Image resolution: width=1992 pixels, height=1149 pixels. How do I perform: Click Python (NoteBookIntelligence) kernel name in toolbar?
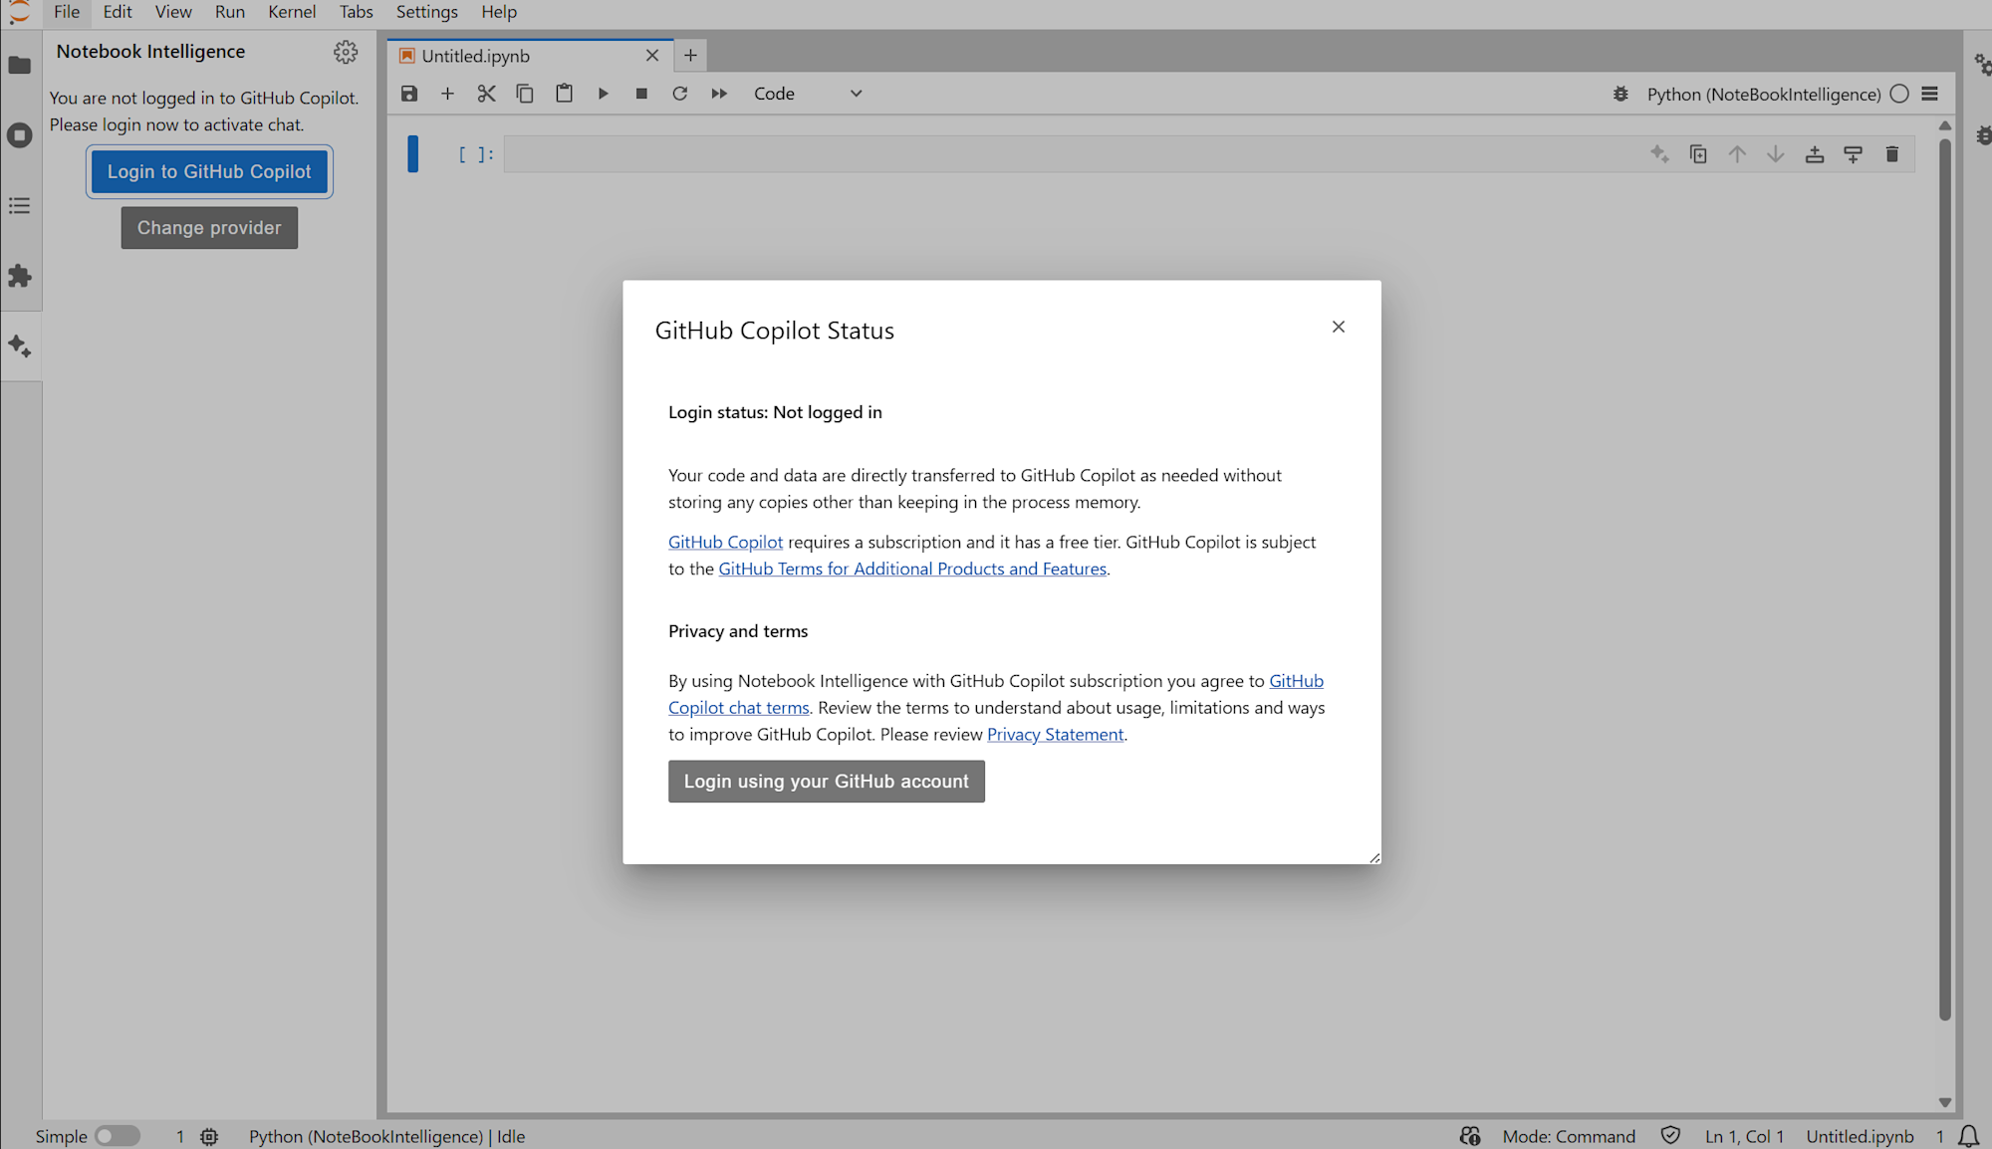(x=1764, y=94)
